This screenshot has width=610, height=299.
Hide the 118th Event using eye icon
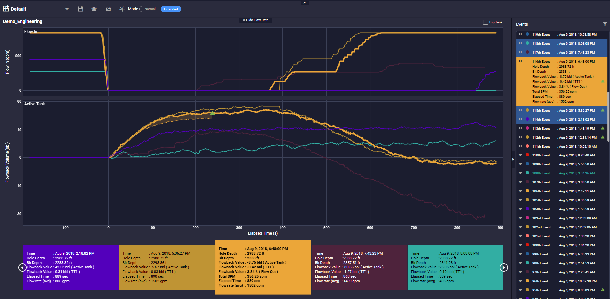click(x=520, y=43)
